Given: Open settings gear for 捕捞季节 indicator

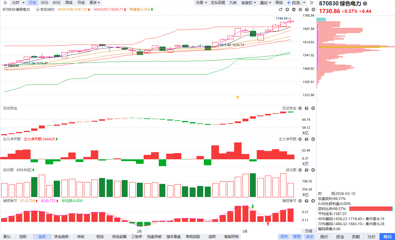Looking at the screenshot, I should click(300, 201).
